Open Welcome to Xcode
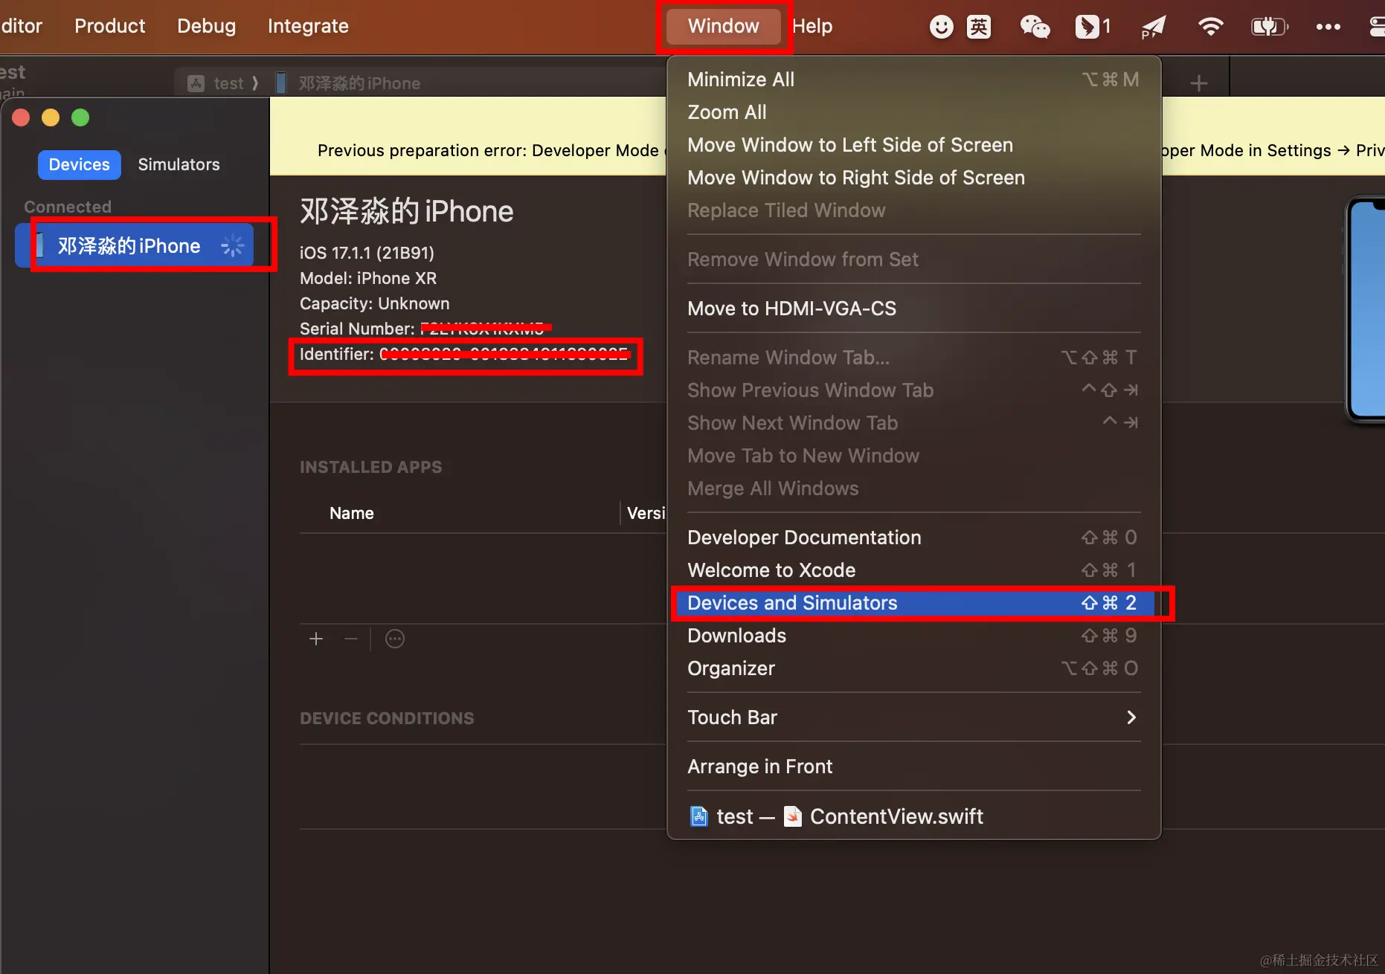Screen dimensions: 1385x974 913,570
